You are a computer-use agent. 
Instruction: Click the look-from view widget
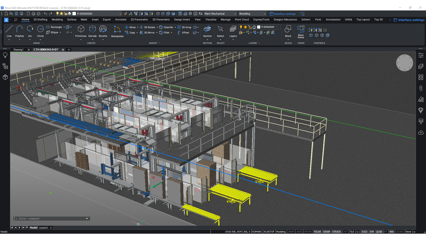click(x=404, y=63)
